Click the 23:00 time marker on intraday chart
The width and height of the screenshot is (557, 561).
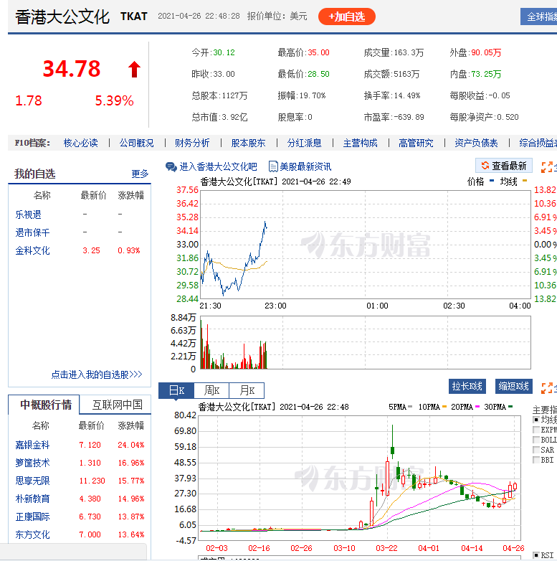pyautogui.click(x=275, y=306)
